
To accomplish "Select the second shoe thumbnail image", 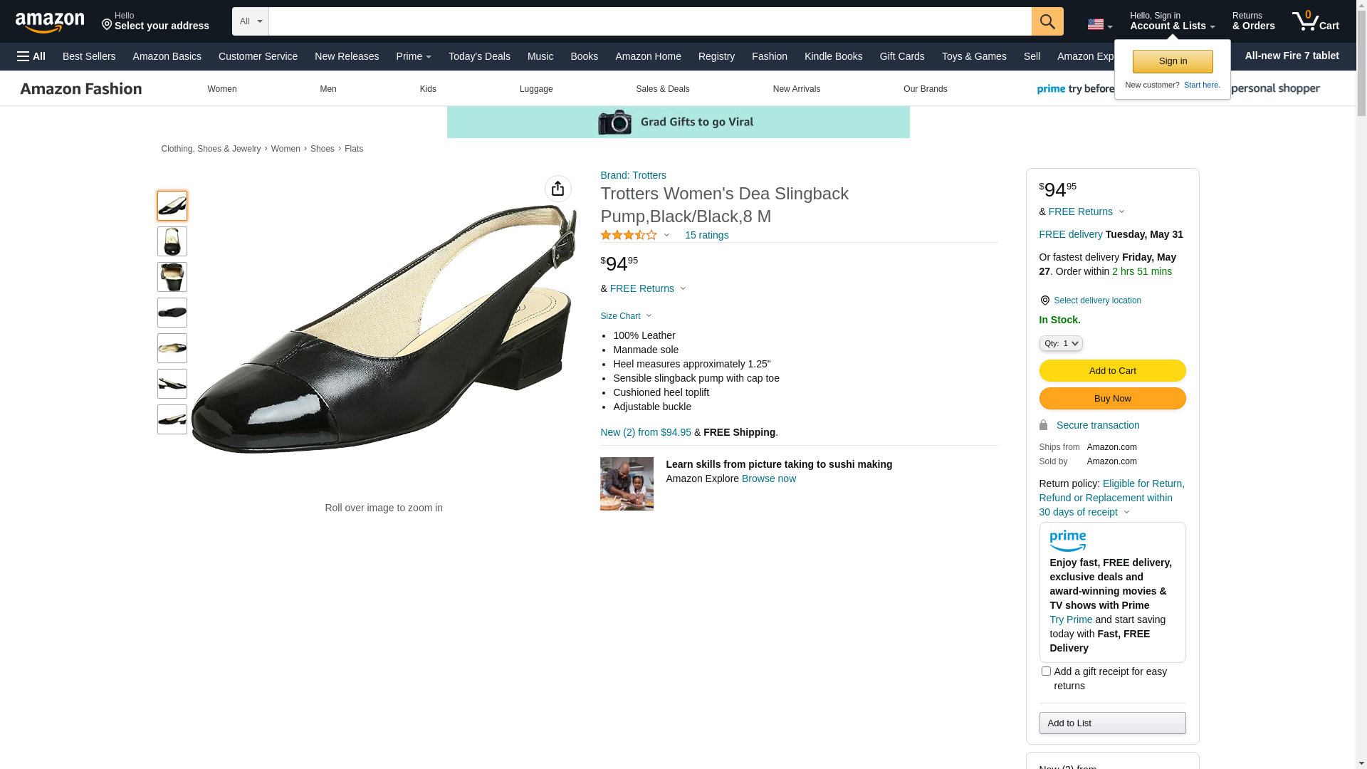I will [172, 241].
